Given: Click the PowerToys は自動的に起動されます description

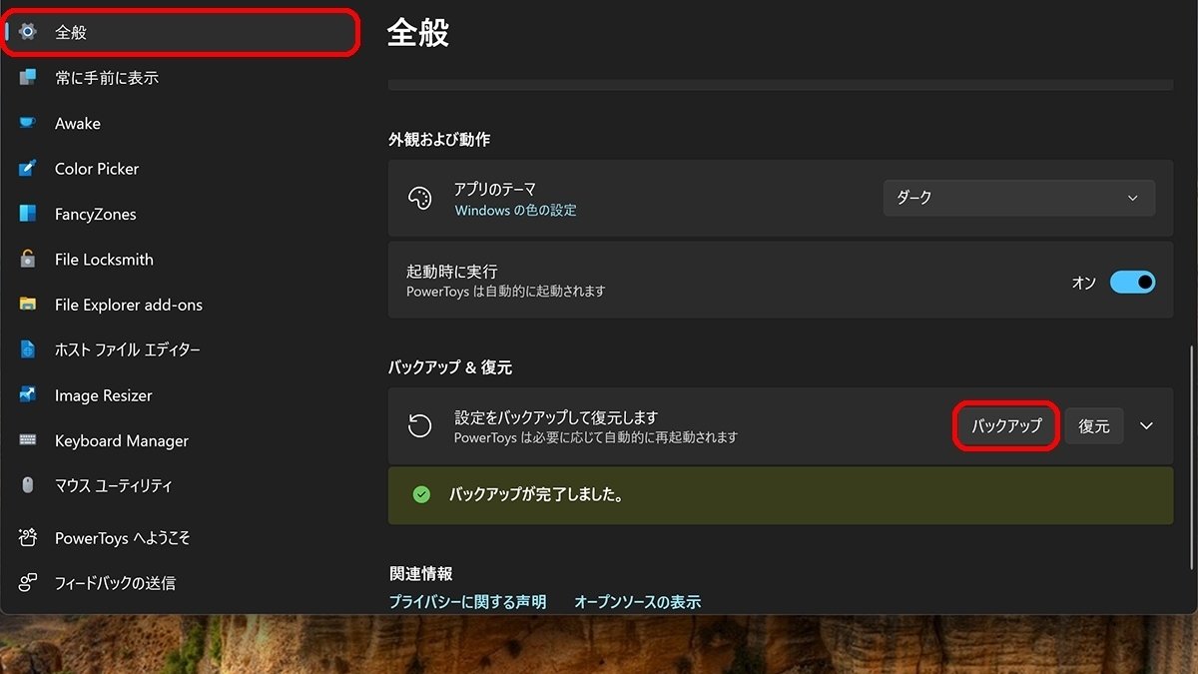Looking at the screenshot, I should point(506,292).
